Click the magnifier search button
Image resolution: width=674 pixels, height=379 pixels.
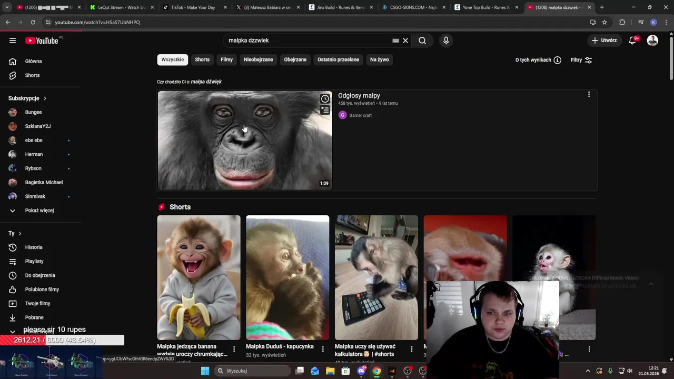tap(422, 41)
